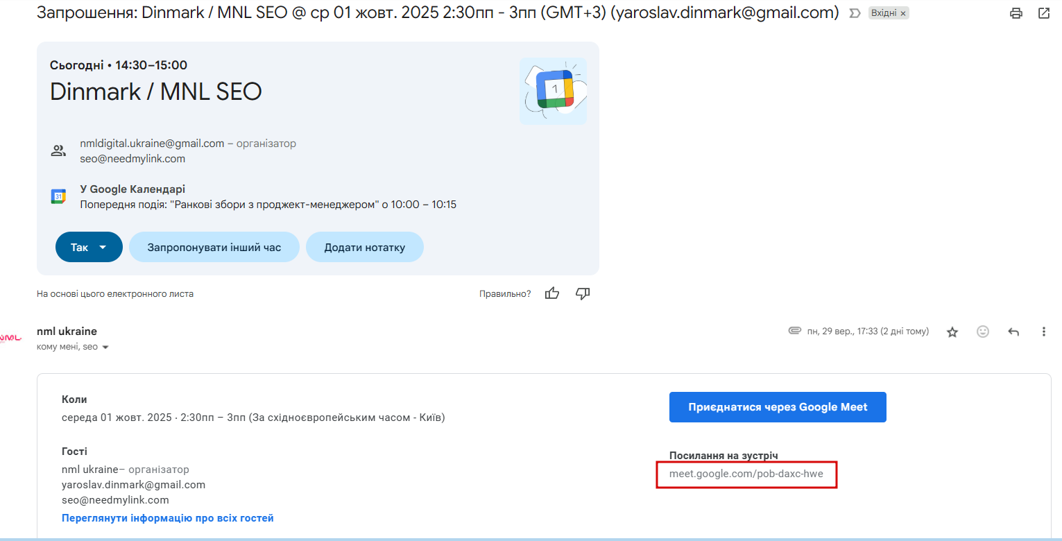The width and height of the screenshot is (1062, 541).
Task: Click guest seo@needmylink.com in the event card
Action: [132, 159]
